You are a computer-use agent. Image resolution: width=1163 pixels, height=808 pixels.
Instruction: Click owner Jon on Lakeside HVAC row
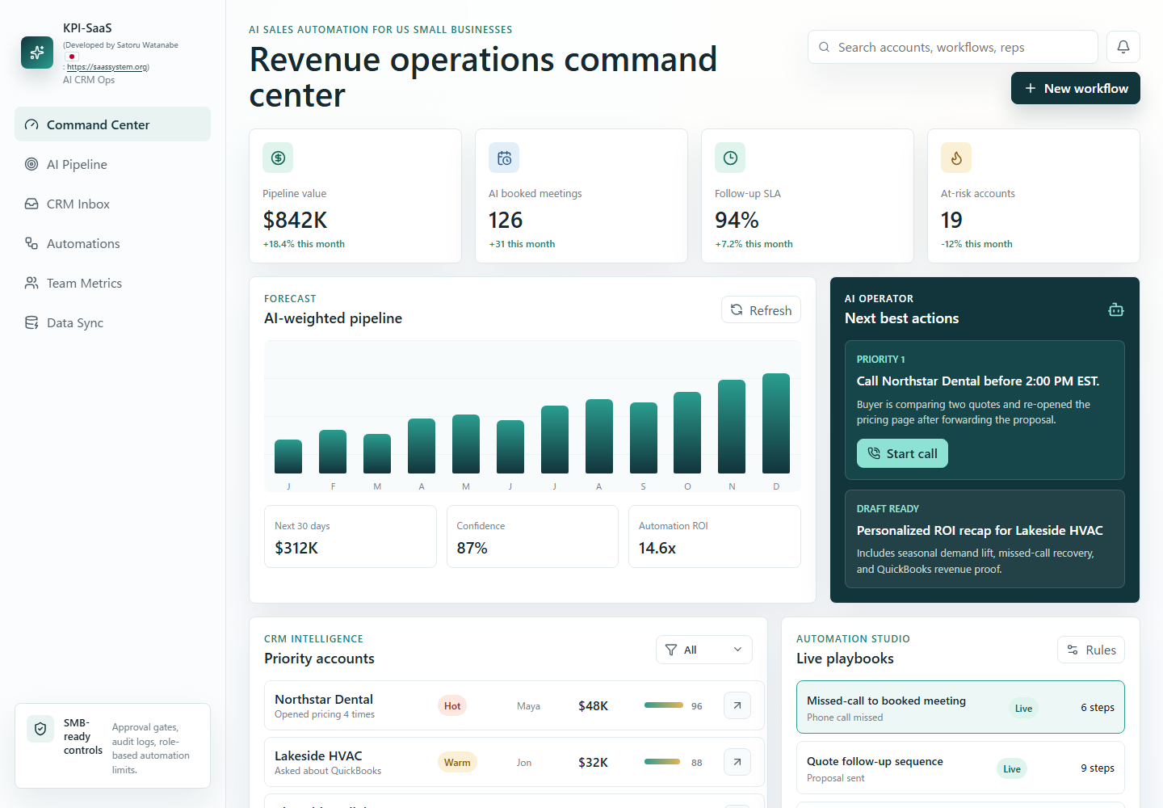[524, 762]
